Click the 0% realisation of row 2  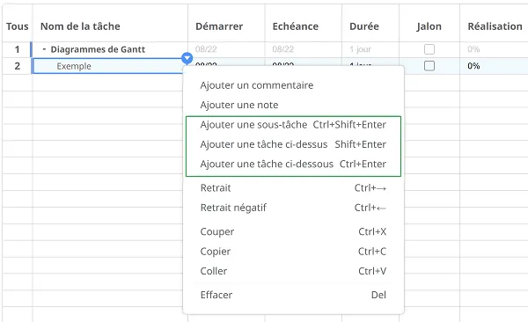[x=473, y=66]
